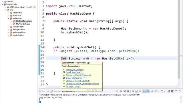
Task: Open Fix project setup... quick fix
Action: (73, 86)
